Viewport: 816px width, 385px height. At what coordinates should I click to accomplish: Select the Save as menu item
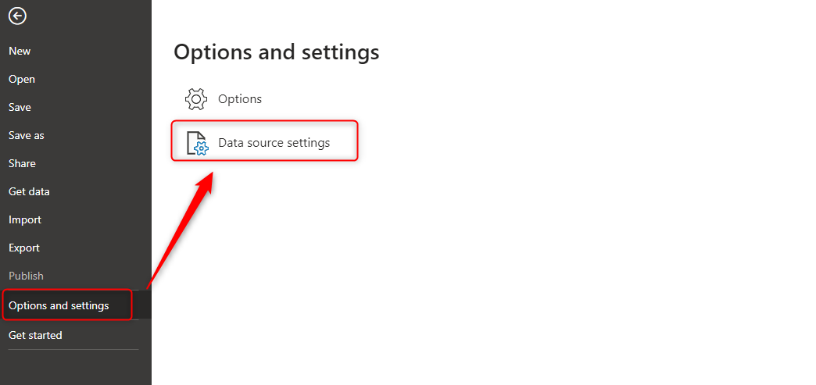pyautogui.click(x=27, y=135)
